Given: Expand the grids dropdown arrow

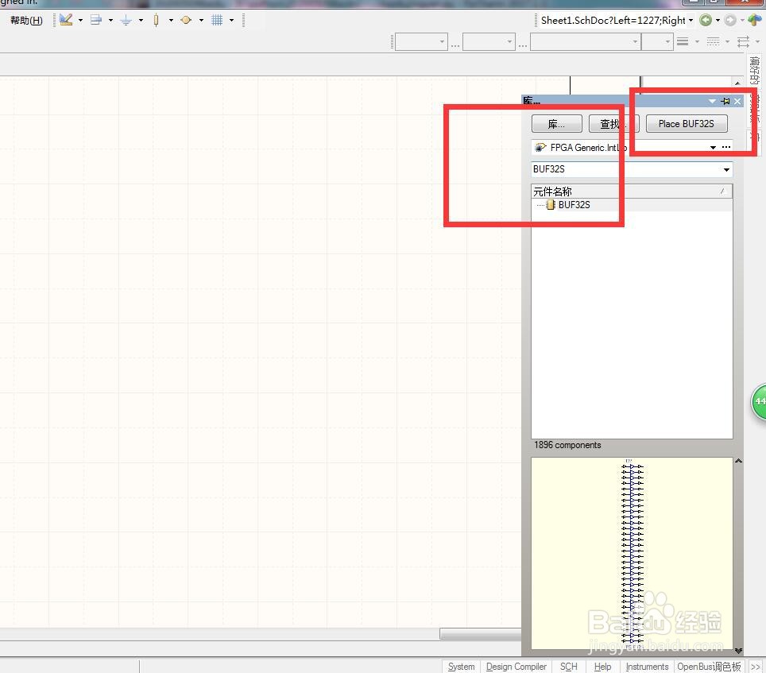Looking at the screenshot, I should [x=231, y=21].
